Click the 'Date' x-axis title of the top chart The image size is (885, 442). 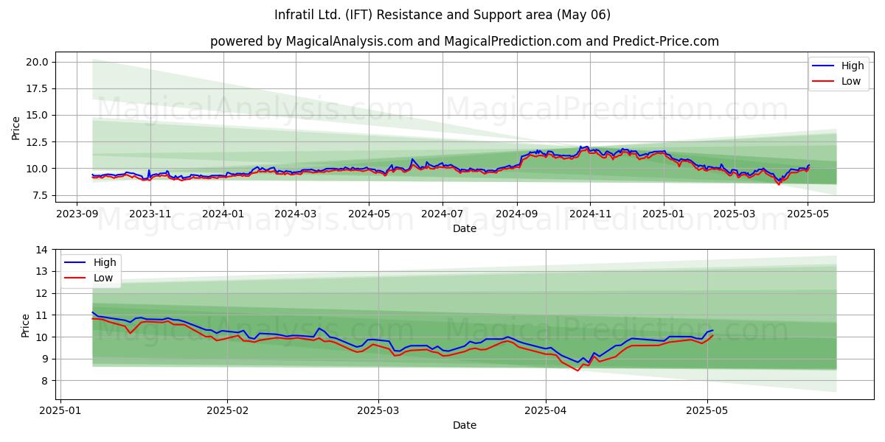click(x=465, y=229)
